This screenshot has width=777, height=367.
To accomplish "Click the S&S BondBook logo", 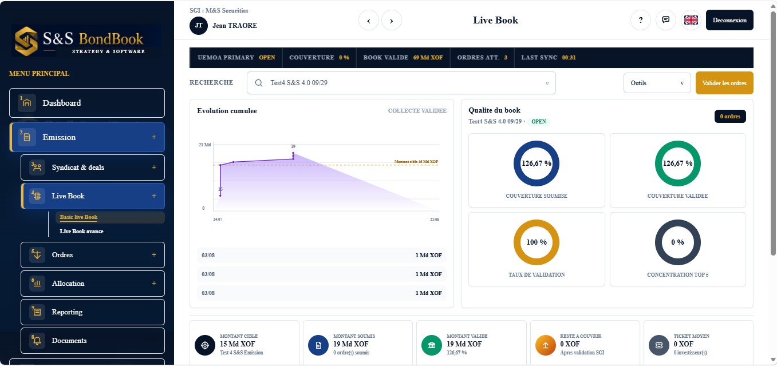I will click(x=86, y=39).
